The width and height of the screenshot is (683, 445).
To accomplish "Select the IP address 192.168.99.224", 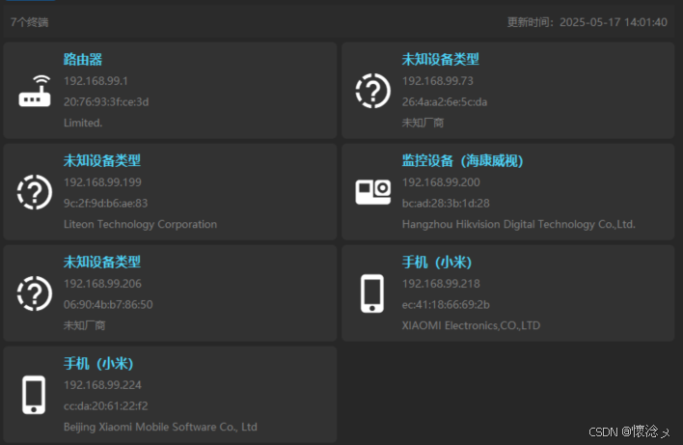I will (102, 385).
